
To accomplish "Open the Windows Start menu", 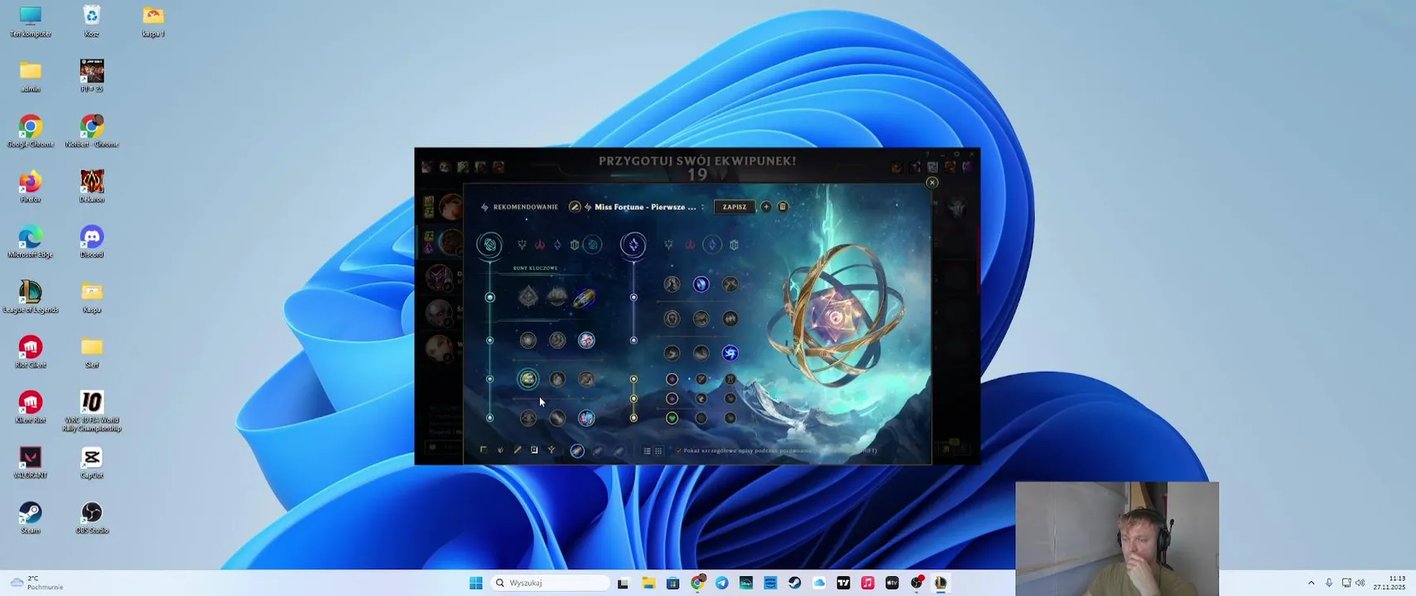I will point(476,583).
